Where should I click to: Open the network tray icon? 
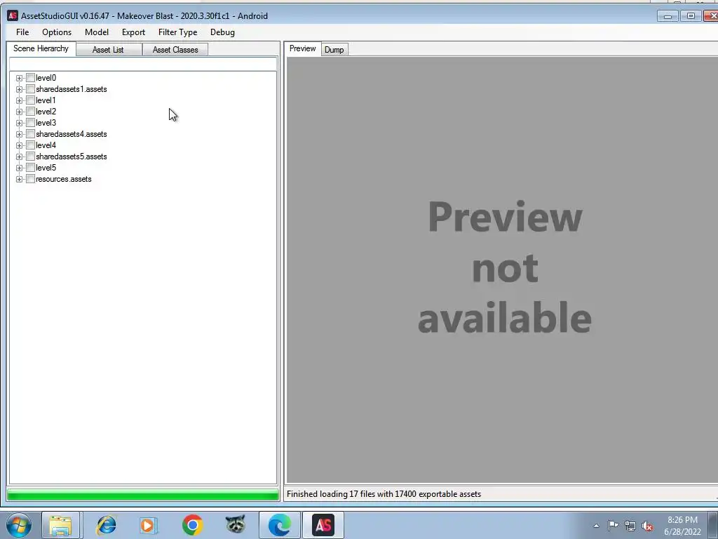pyautogui.click(x=630, y=526)
